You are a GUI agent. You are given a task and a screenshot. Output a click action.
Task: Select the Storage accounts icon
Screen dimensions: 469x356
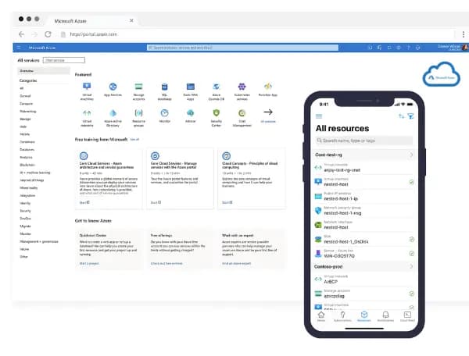[138, 86]
